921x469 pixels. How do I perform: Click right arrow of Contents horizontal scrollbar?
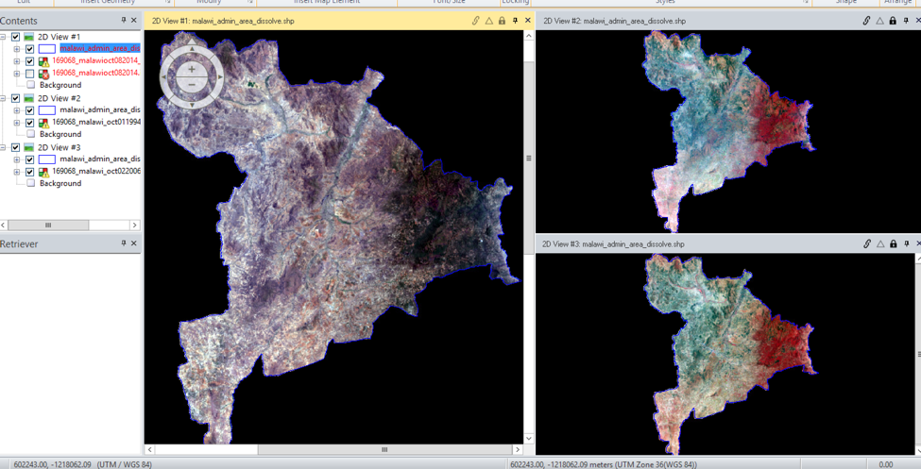point(134,225)
